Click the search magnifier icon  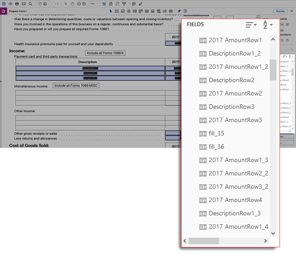tap(30, 4)
